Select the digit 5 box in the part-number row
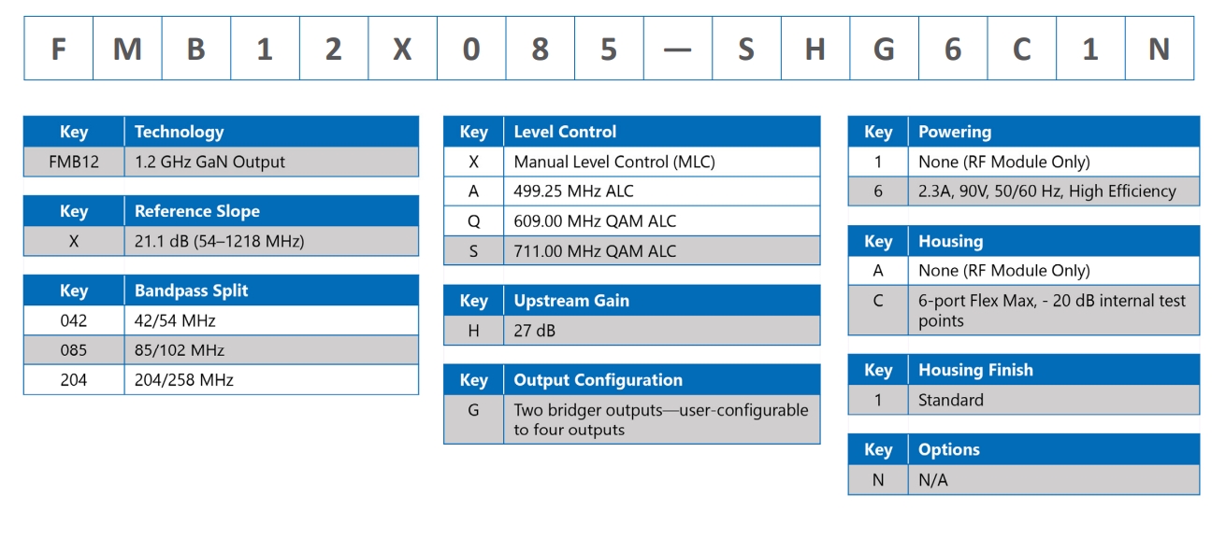 609,48
